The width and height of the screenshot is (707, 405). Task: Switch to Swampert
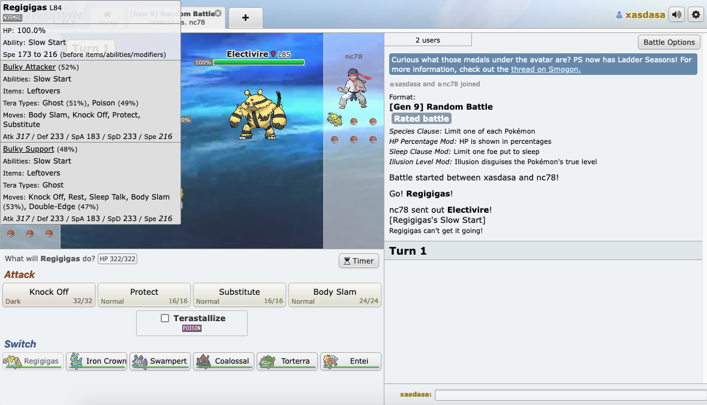click(160, 361)
